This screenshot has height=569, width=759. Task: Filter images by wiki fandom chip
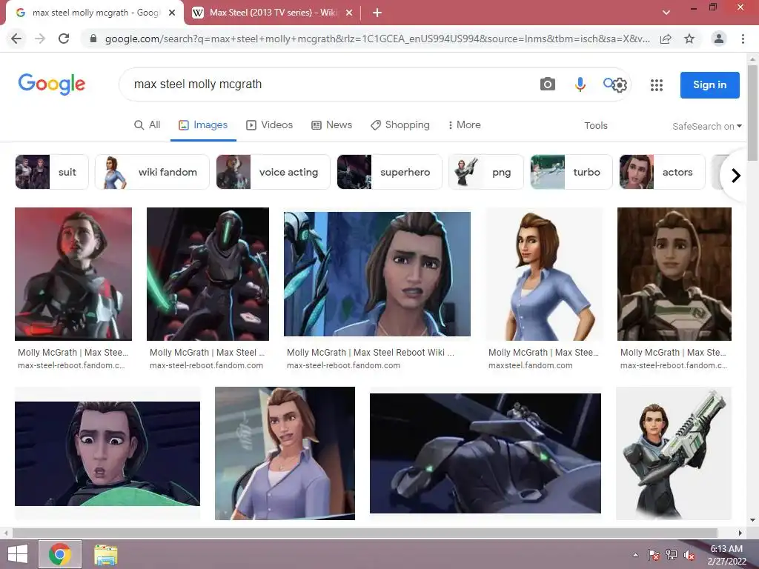click(x=153, y=172)
